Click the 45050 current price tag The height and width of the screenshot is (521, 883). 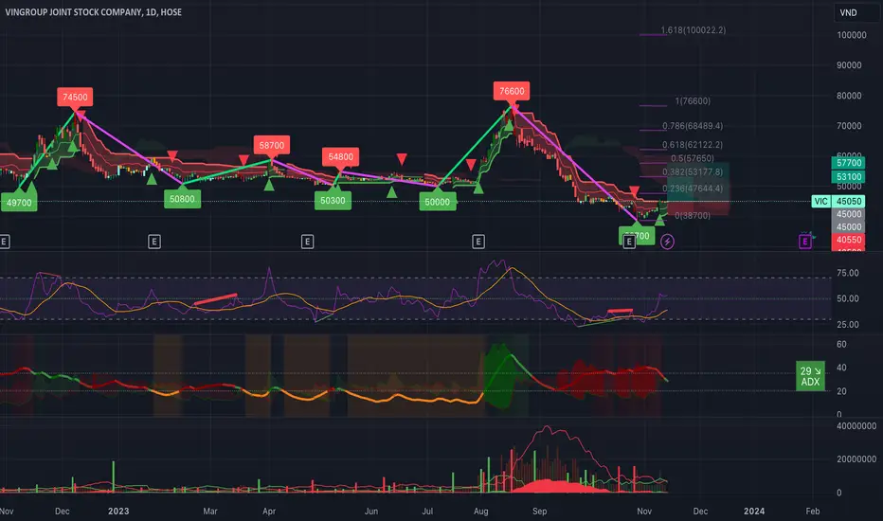pos(848,201)
